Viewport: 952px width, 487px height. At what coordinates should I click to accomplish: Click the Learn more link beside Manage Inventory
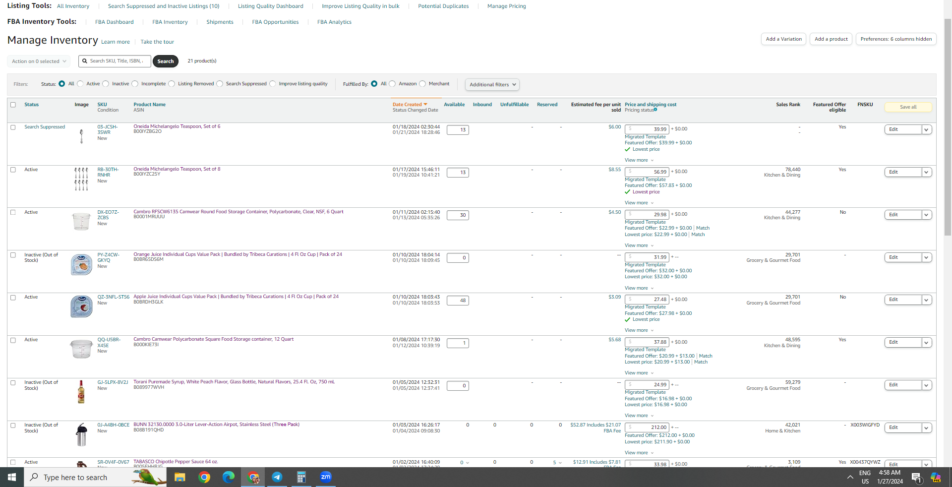click(x=116, y=42)
